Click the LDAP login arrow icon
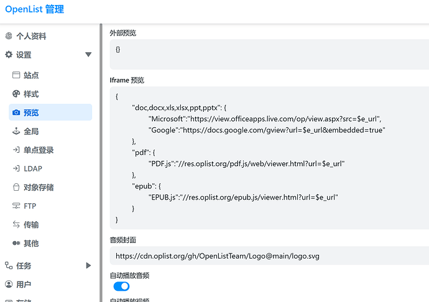 (16, 168)
